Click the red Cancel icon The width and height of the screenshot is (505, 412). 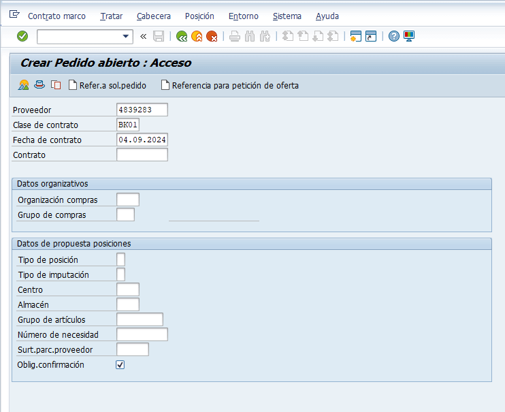coord(212,36)
